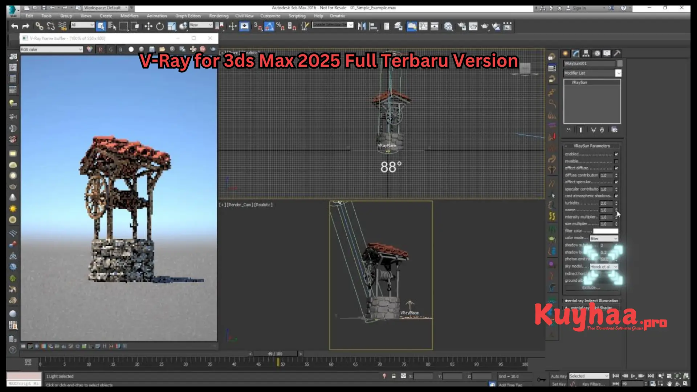Image resolution: width=697 pixels, height=392 pixels.
Task: Open the 'color mode' filter dropdown
Action: point(615,238)
